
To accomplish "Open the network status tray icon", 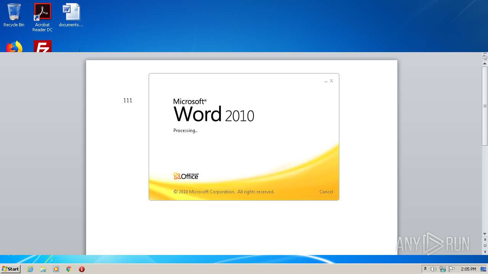I will point(443,269).
